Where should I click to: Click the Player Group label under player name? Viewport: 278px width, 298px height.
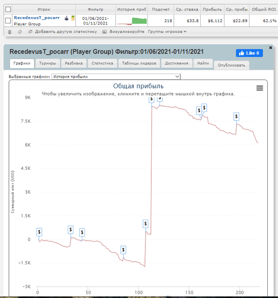click(x=27, y=24)
